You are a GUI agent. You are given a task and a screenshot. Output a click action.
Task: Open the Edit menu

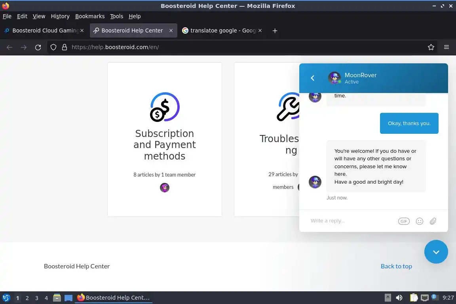[x=22, y=16]
